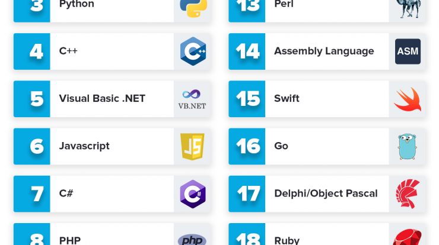Open the Assembly Language entry

(x=327, y=51)
